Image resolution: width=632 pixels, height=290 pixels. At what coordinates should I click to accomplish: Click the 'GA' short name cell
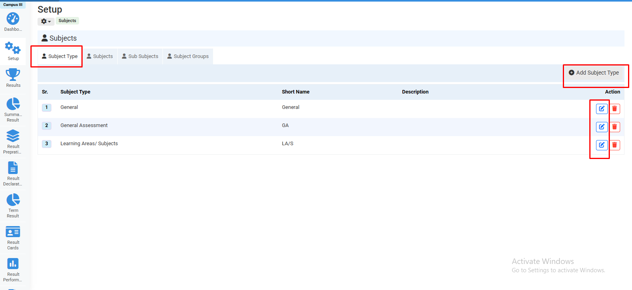tap(285, 125)
